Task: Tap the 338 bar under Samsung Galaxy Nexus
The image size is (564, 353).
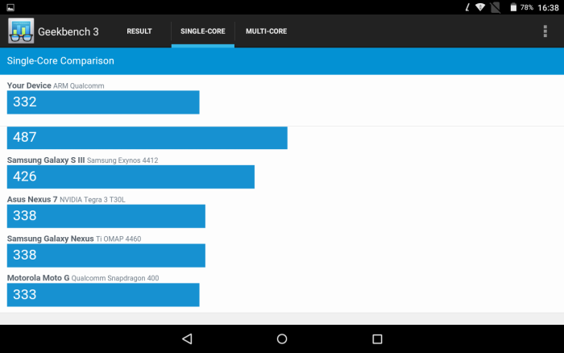Action: tap(106, 255)
